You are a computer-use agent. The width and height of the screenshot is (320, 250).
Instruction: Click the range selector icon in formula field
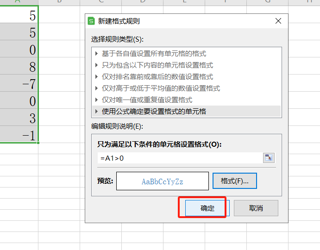(x=269, y=158)
